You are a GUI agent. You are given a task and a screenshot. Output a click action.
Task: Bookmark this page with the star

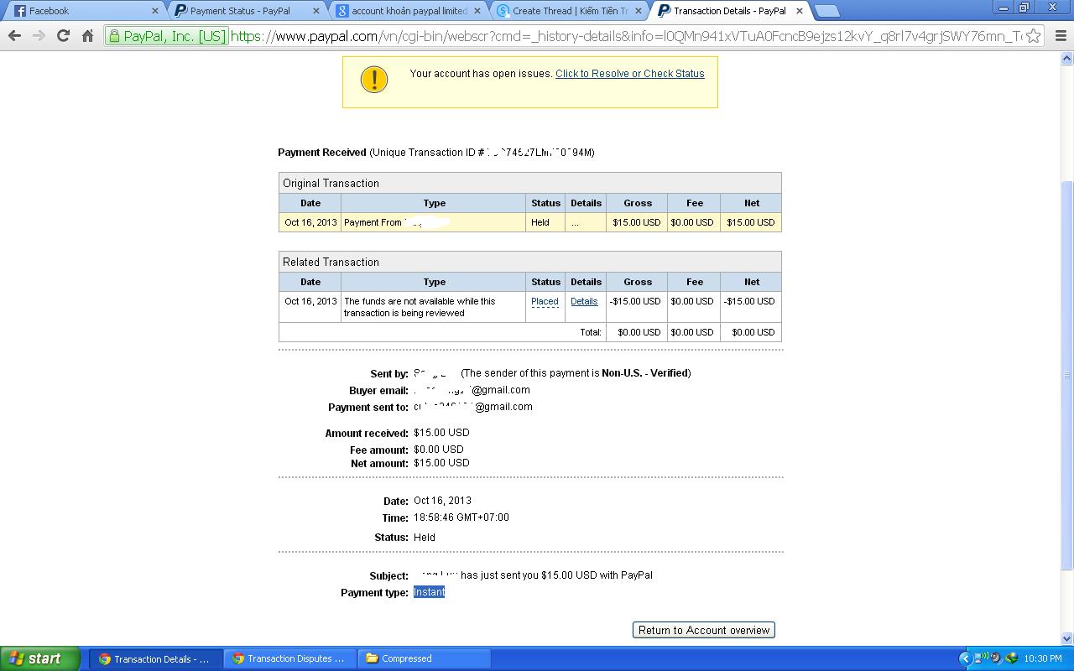pos(1034,36)
